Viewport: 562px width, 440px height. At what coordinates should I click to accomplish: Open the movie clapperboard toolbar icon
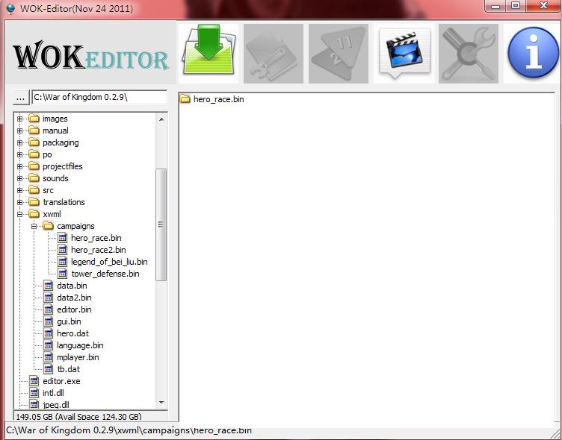[x=404, y=54]
